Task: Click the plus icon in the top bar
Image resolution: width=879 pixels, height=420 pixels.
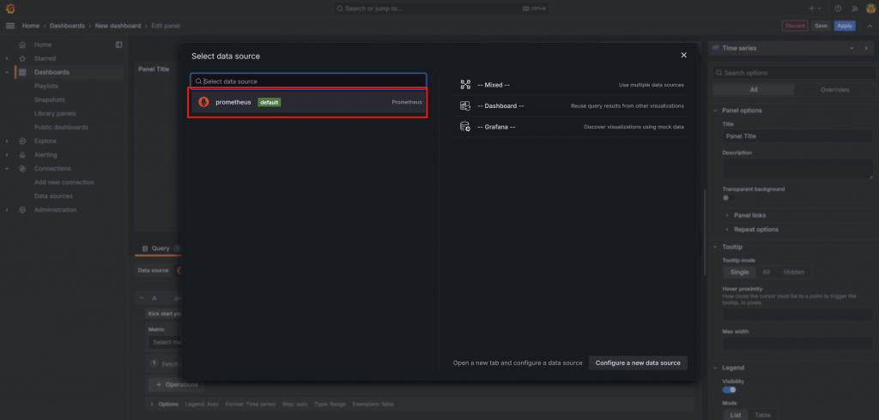Action: [x=812, y=9]
